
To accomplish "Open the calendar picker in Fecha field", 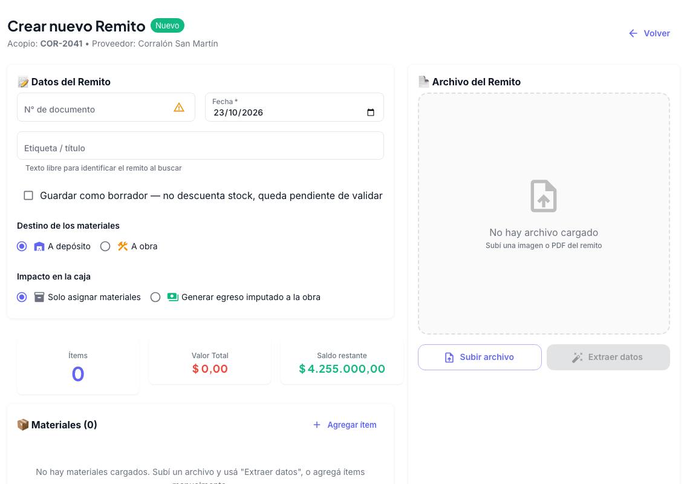I will (x=371, y=113).
